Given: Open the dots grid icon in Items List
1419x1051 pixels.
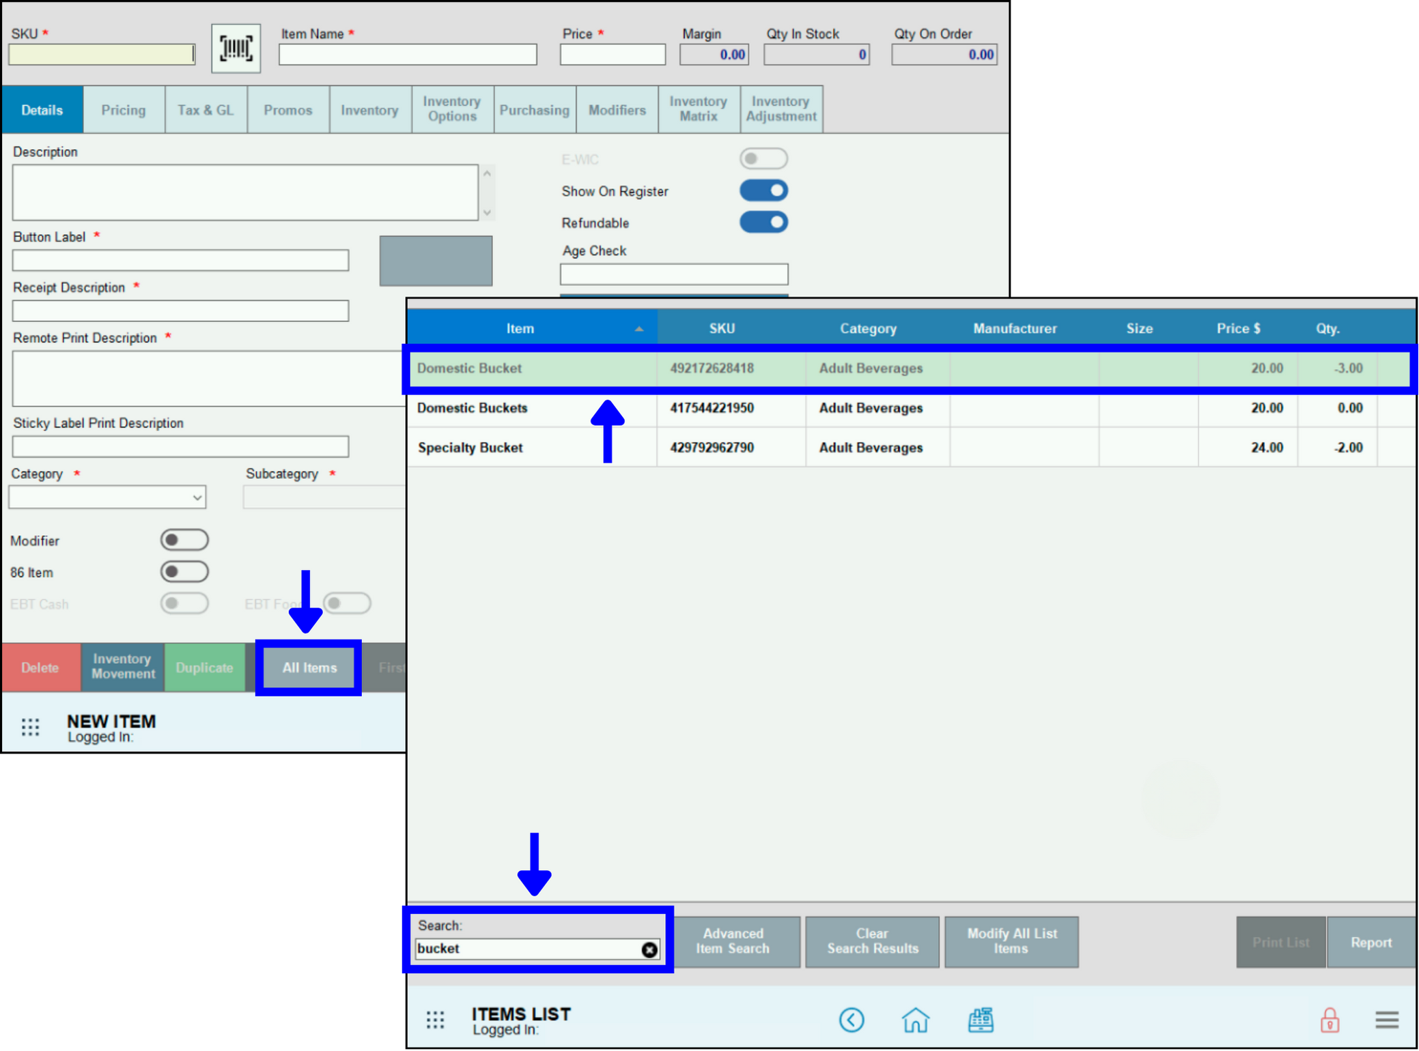Looking at the screenshot, I should point(435,1020).
